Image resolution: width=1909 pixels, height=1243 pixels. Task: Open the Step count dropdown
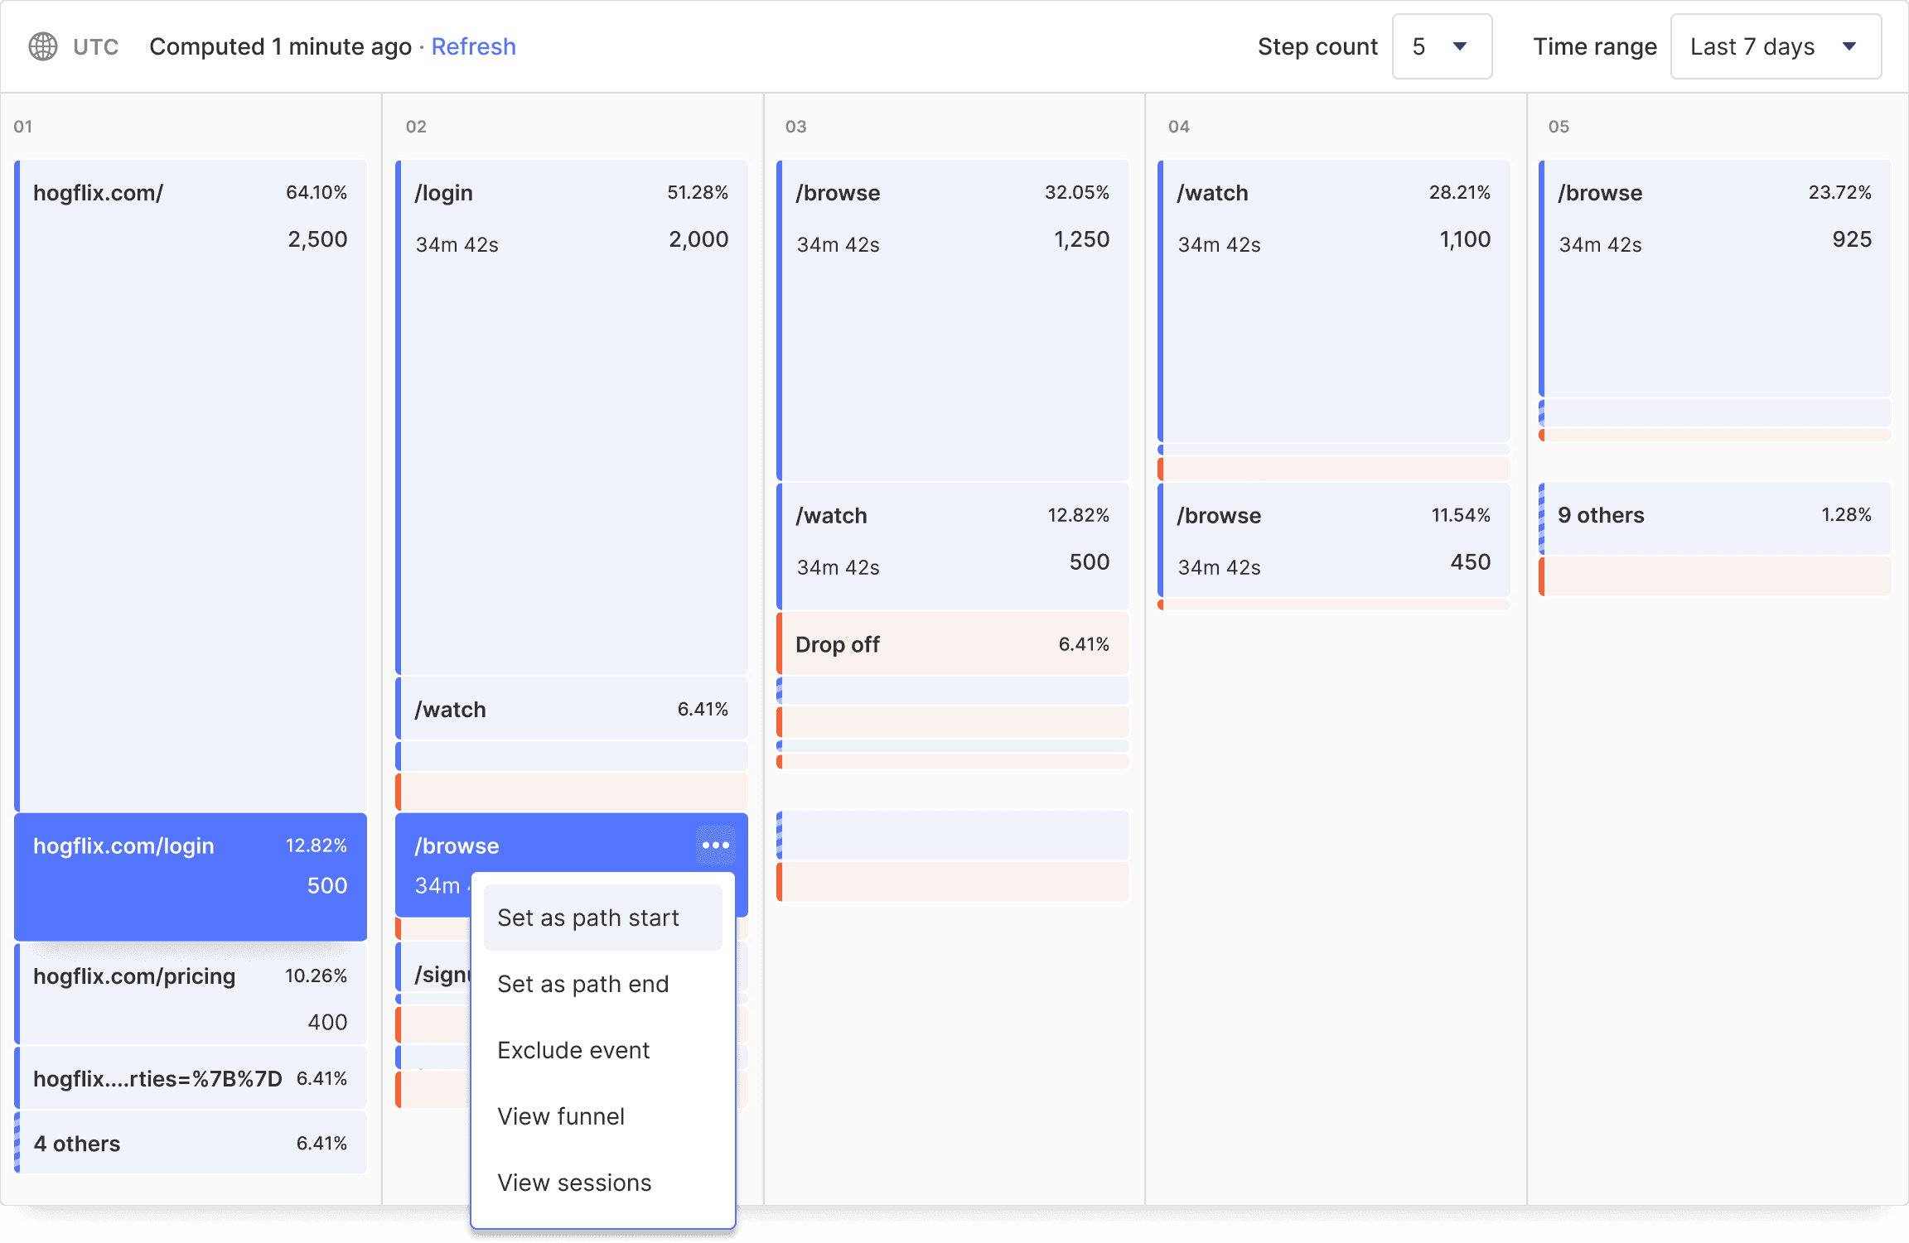point(1442,46)
